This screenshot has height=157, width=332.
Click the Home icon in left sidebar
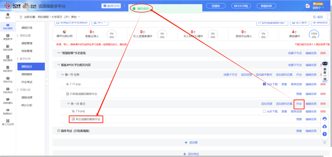click(x=8, y=16)
